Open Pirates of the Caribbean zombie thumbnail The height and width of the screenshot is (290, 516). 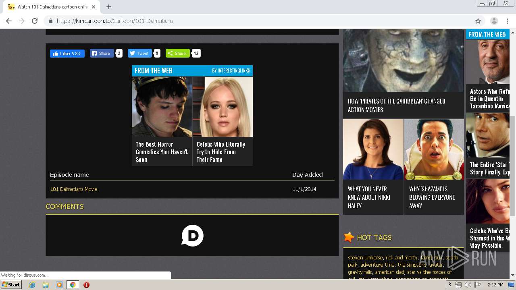click(x=404, y=60)
